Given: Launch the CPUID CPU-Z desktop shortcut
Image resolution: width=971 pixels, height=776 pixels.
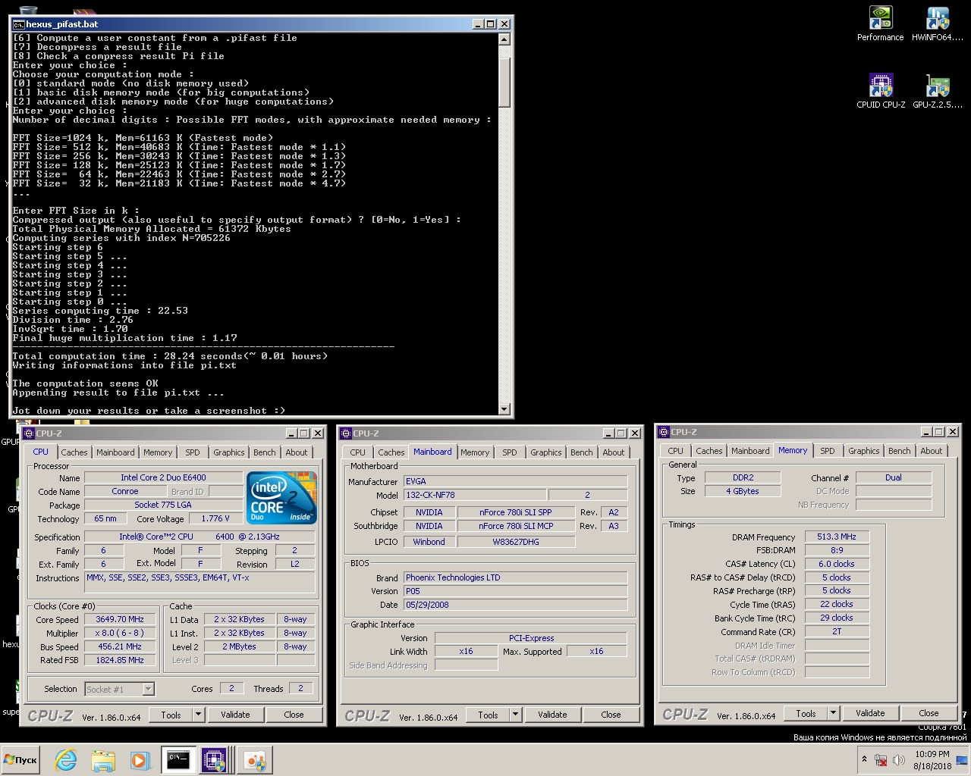Looking at the screenshot, I should [x=881, y=91].
